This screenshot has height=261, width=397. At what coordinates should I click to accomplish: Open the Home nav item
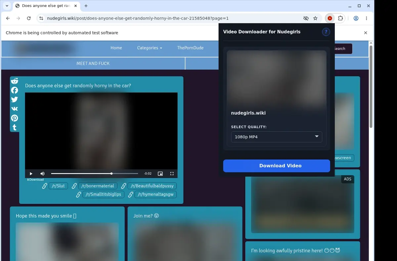click(116, 48)
